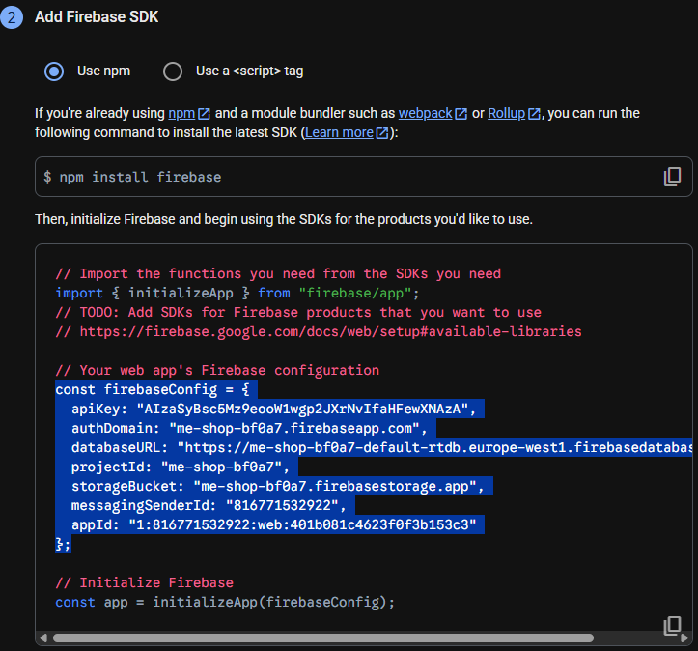Click the "// Initialize Firebase" comment
The image size is (698, 651).
point(144,582)
